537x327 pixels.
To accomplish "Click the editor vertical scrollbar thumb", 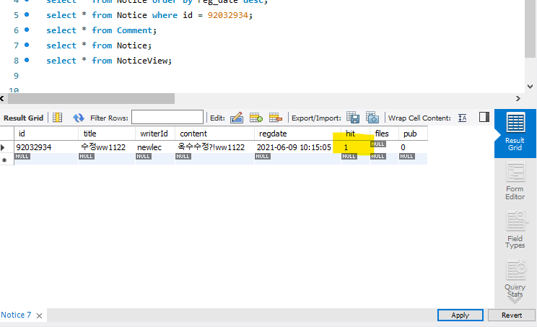I will click(x=530, y=29).
